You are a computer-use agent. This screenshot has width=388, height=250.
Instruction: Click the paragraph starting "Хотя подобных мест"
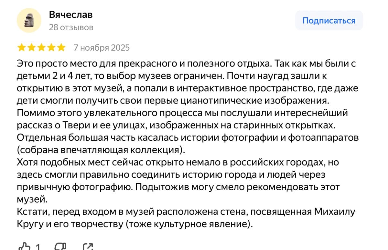coord(178,162)
